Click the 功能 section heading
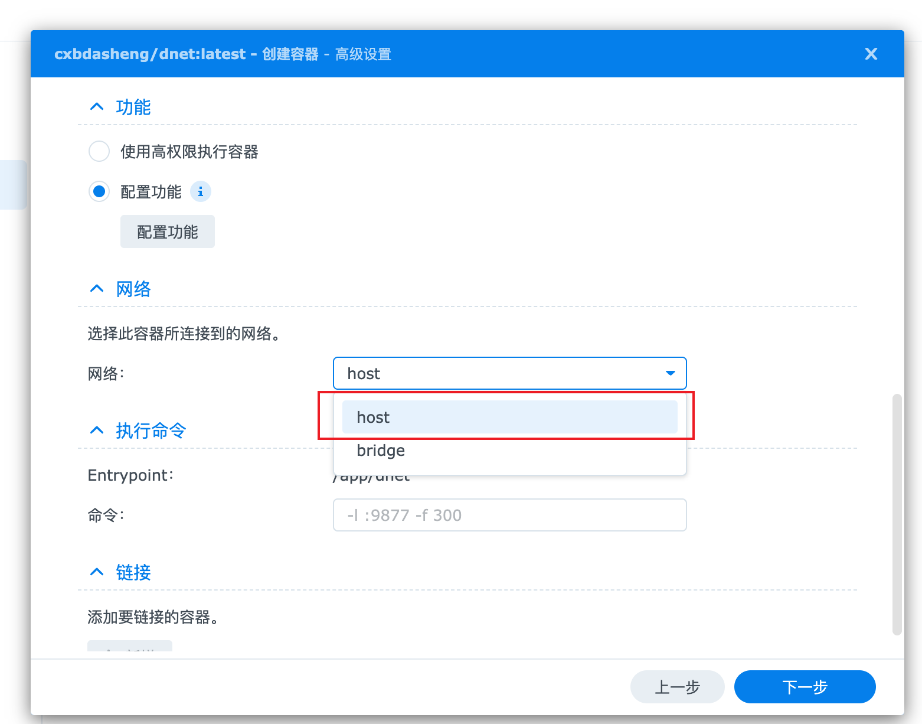 [x=133, y=107]
